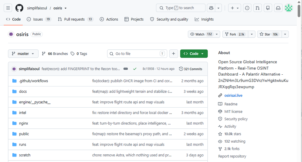
Task: Click the shield icon beside Security policy
Action: click(220, 119)
